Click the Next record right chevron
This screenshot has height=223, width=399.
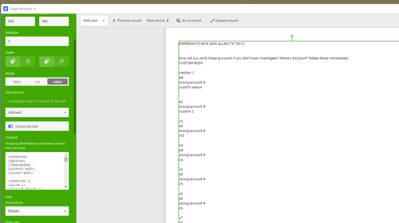coord(168,21)
